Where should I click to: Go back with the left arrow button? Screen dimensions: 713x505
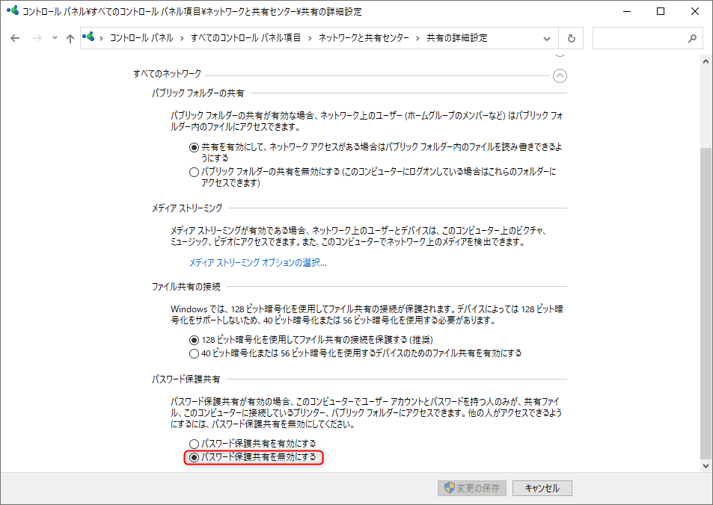15,39
